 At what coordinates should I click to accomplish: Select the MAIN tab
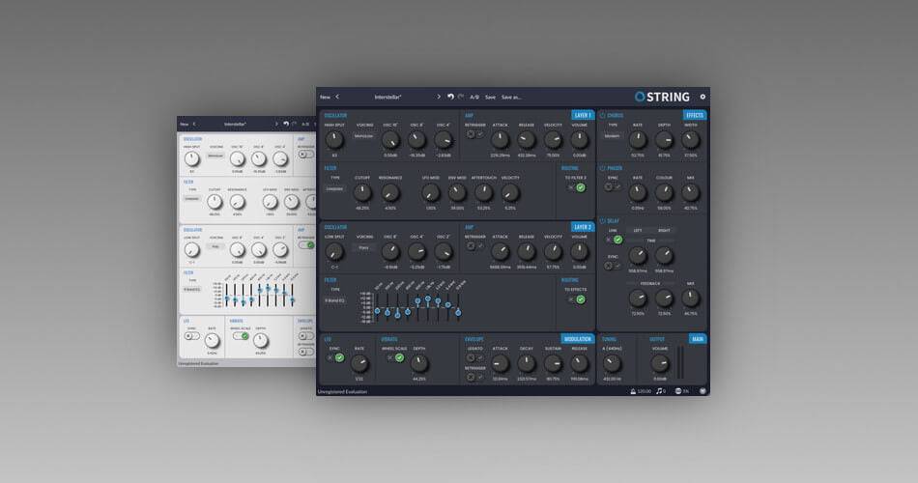(698, 339)
